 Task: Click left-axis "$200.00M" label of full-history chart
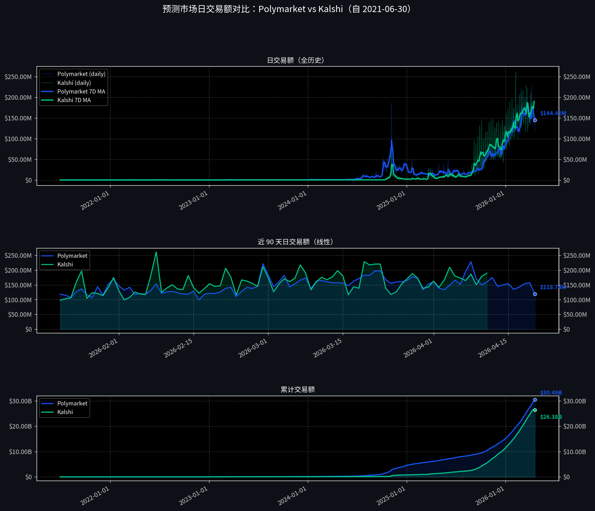[x=18, y=98]
